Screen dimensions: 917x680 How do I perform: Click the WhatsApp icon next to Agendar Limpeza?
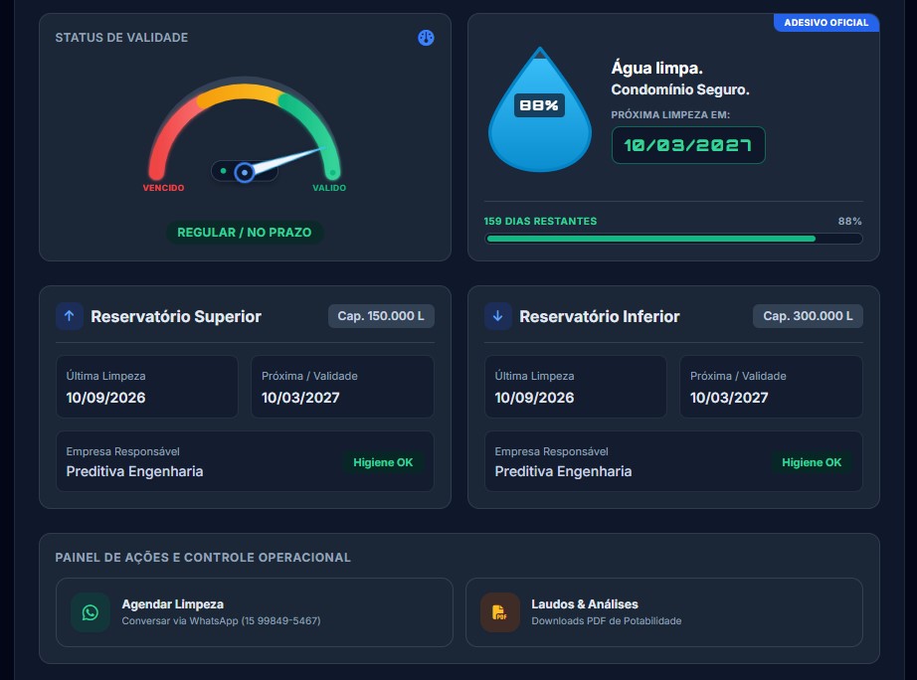click(x=91, y=612)
